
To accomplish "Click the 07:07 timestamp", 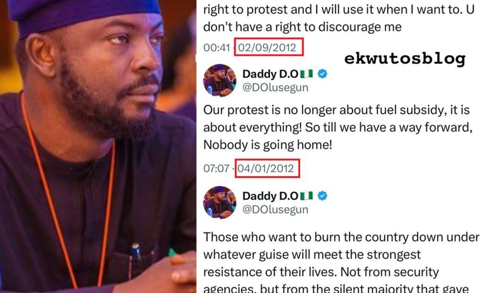I will [216, 168].
